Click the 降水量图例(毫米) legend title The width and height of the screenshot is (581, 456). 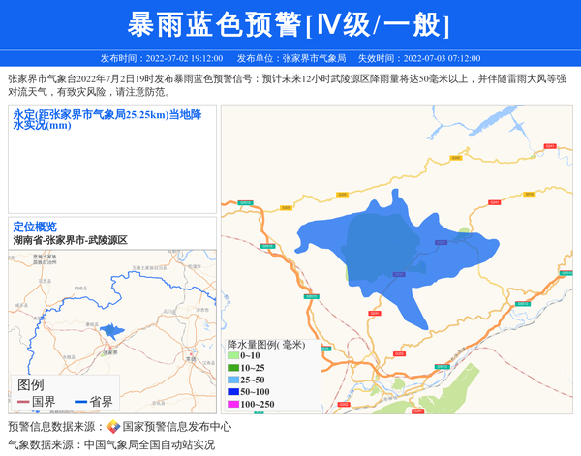pos(266,344)
